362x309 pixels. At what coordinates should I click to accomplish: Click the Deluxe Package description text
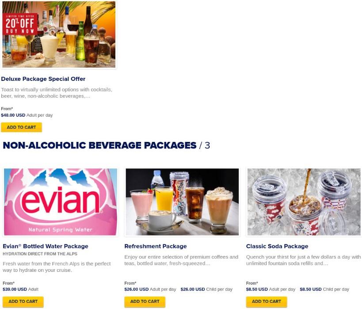click(57, 93)
